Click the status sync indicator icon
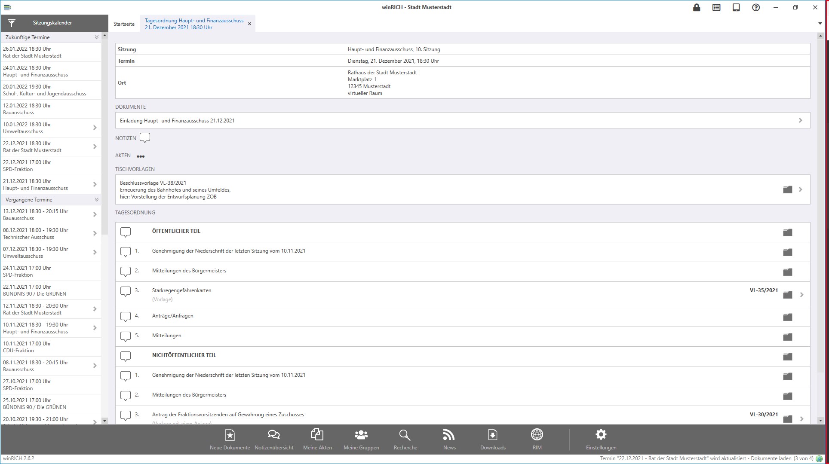The image size is (829, 464). 819,459
